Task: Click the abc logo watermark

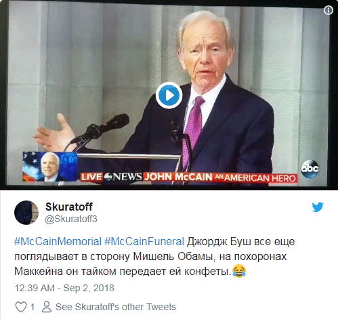Action: (x=310, y=169)
